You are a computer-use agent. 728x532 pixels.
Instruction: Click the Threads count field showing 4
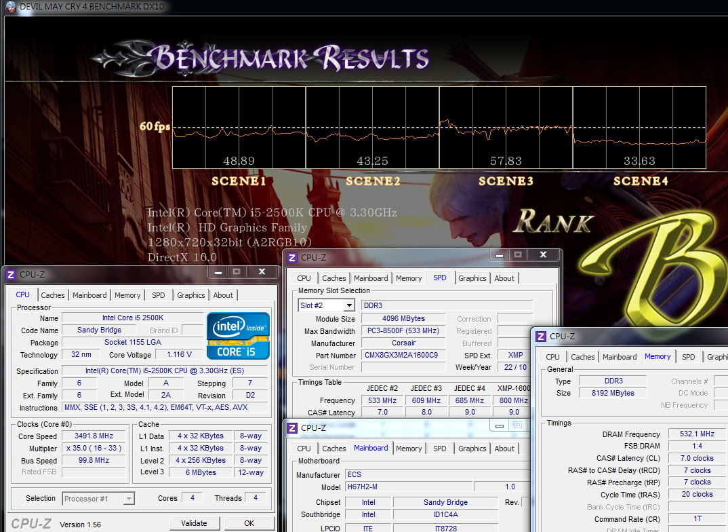pyautogui.click(x=256, y=497)
